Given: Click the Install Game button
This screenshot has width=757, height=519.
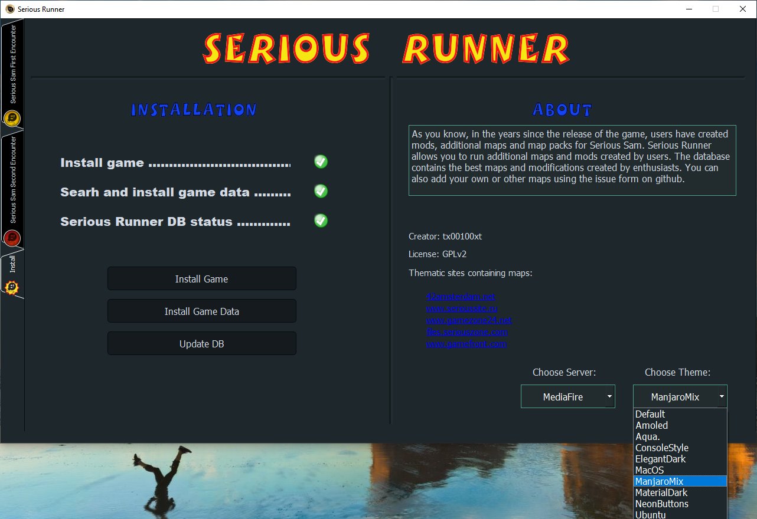Looking at the screenshot, I should [201, 279].
